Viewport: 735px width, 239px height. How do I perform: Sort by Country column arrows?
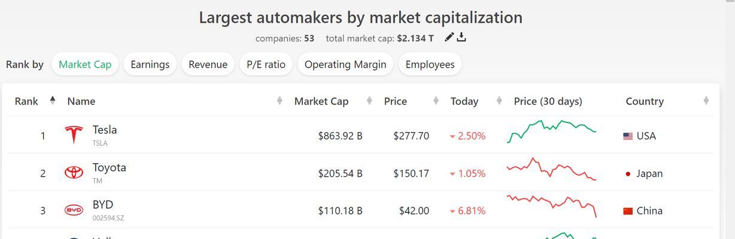click(x=706, y=101)
